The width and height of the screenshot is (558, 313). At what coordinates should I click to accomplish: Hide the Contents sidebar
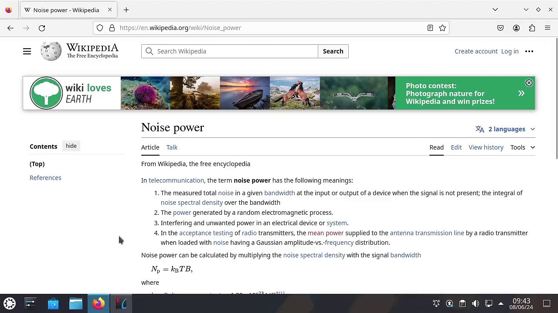tap(71, 146)
